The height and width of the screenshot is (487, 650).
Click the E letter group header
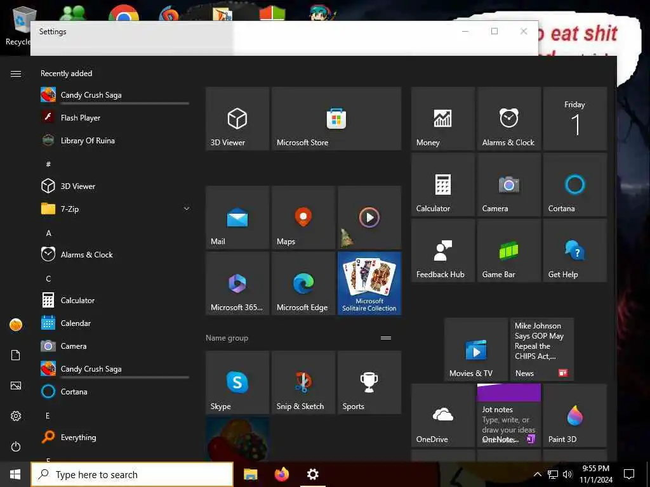point(48,416)
